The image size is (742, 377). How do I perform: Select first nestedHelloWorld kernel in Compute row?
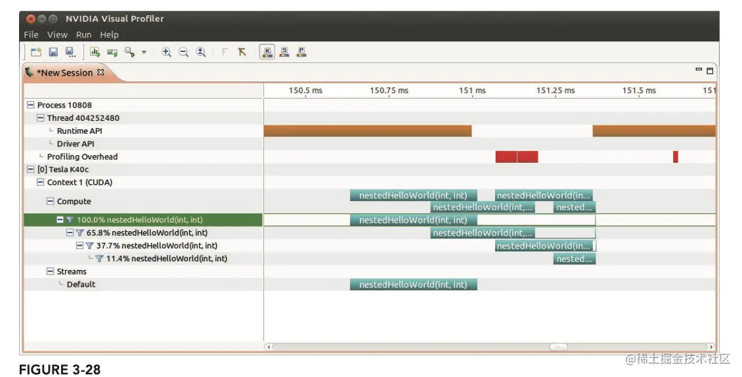(414, 195)
